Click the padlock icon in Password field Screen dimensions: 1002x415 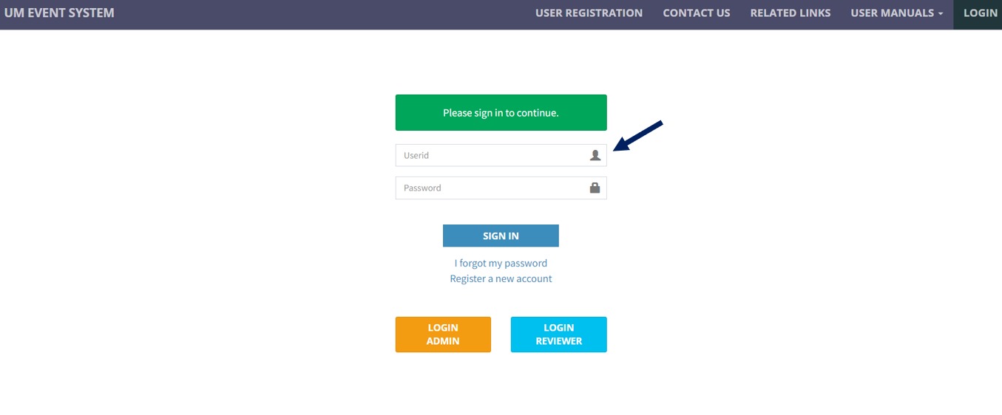click(595, 188)
